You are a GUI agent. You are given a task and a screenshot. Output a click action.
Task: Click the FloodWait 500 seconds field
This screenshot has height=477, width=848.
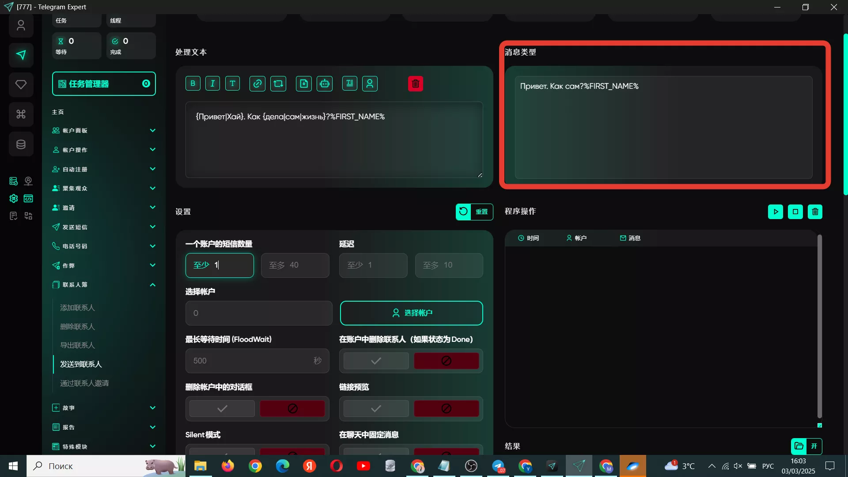point(257,361)
